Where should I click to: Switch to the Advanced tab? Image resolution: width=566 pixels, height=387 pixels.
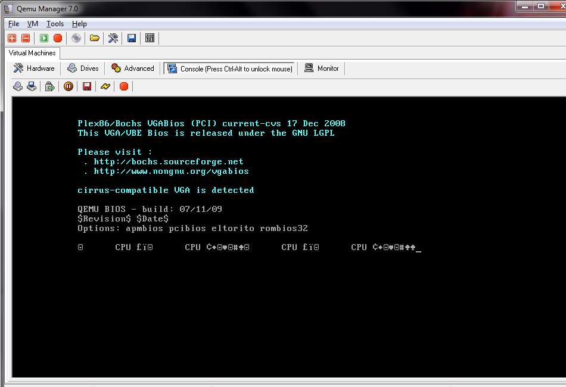133,68
